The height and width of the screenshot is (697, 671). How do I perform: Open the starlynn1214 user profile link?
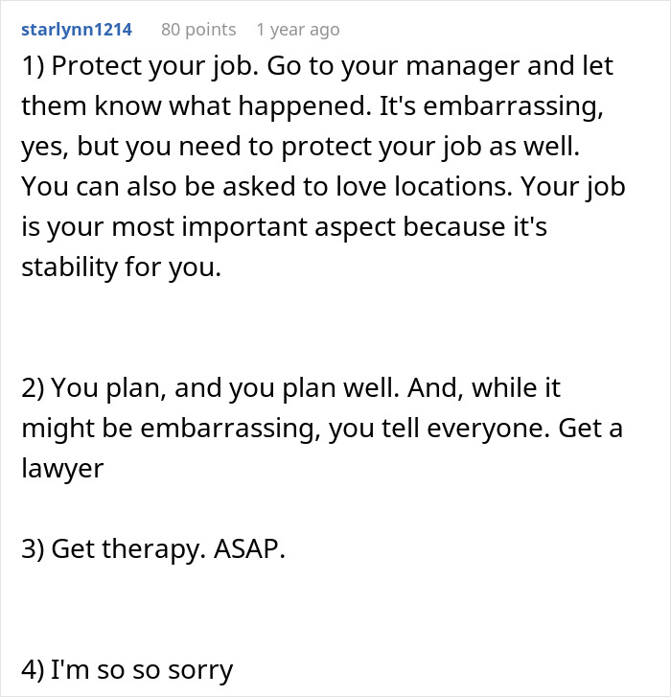(x=77, y=30)
